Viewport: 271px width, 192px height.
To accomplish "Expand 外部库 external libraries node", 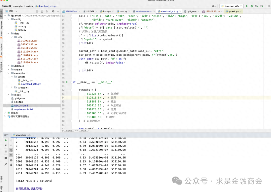I will 5,112.
